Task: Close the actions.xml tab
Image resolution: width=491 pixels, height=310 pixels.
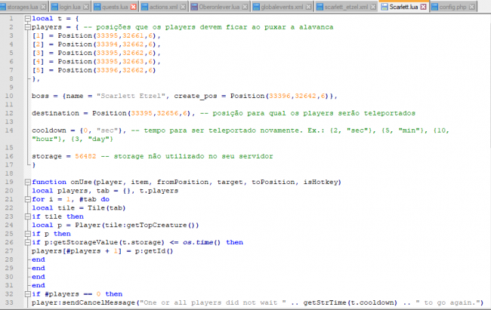Action: tap(183, 7)
